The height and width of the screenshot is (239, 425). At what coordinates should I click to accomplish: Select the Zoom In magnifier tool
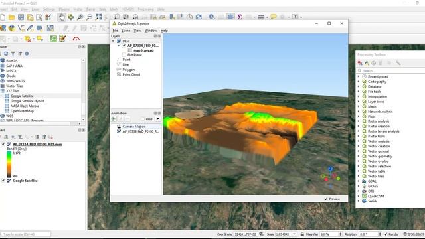coord(80,17)
